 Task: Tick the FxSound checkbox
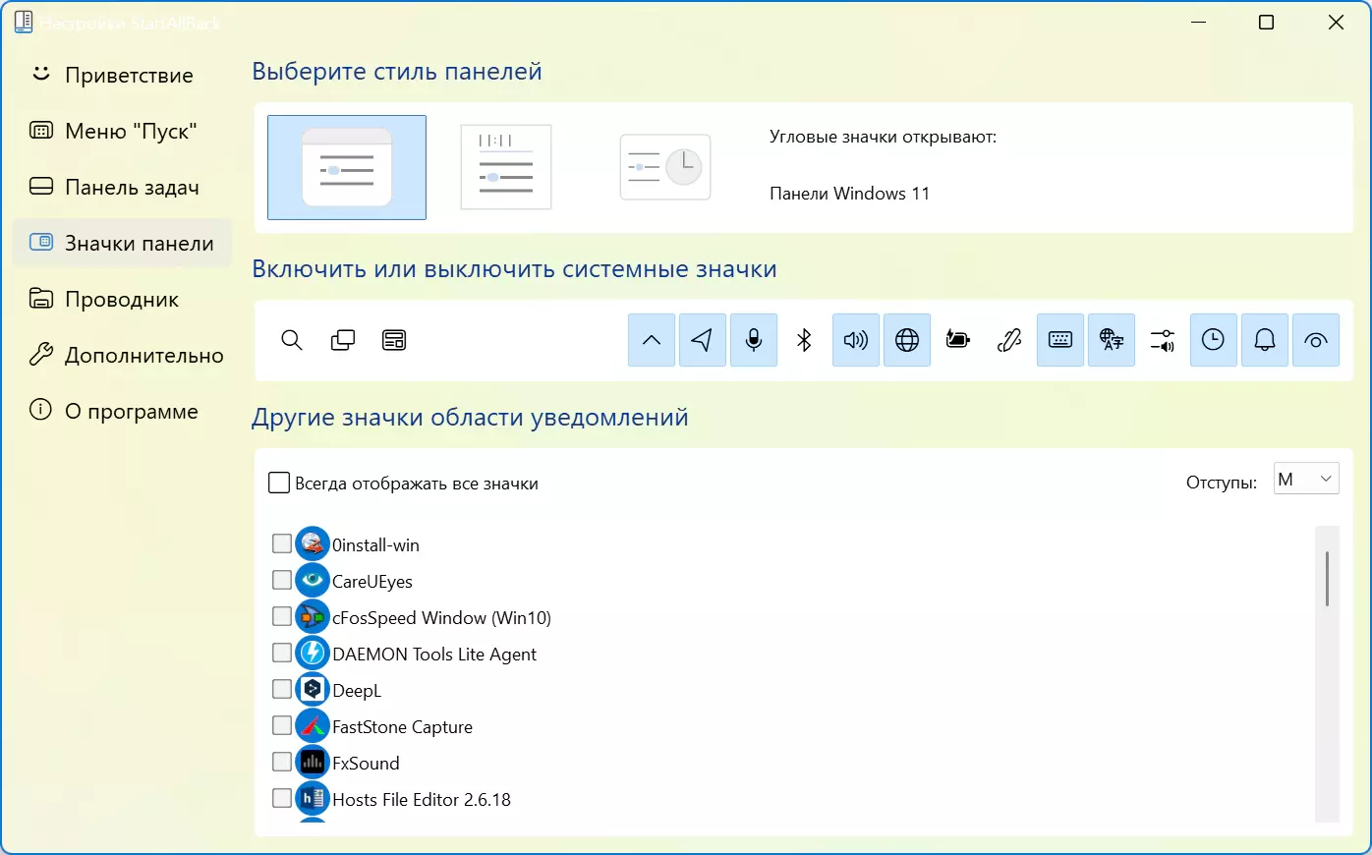282,762
